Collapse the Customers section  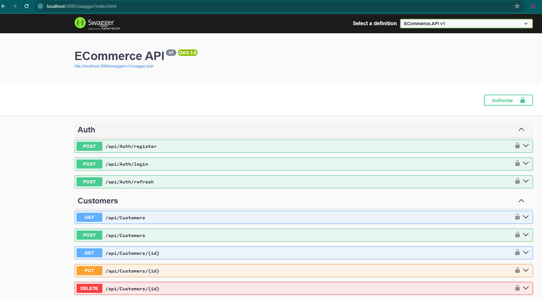(521, 201)
